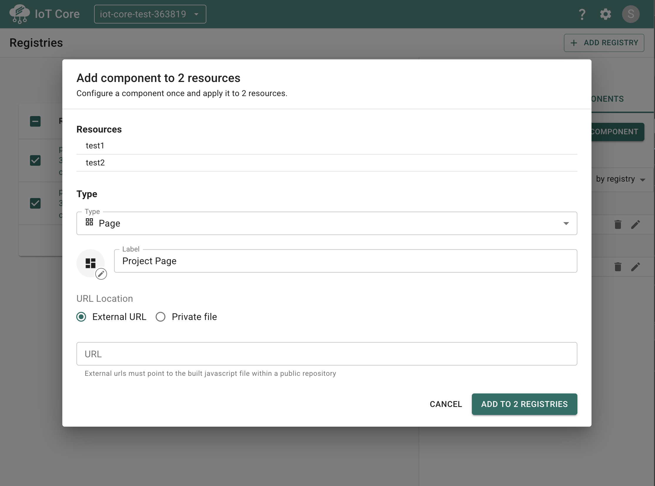Uncheck the second registry row checkbox
This screenshot has height=486, width=655.
click(35, 203)
